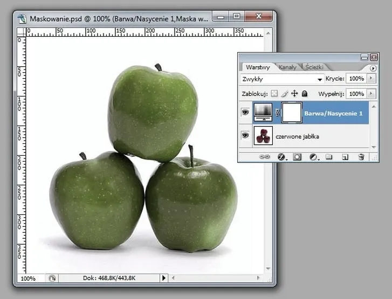
Task: Switch to the Warstwy tab
Action: 258,67
